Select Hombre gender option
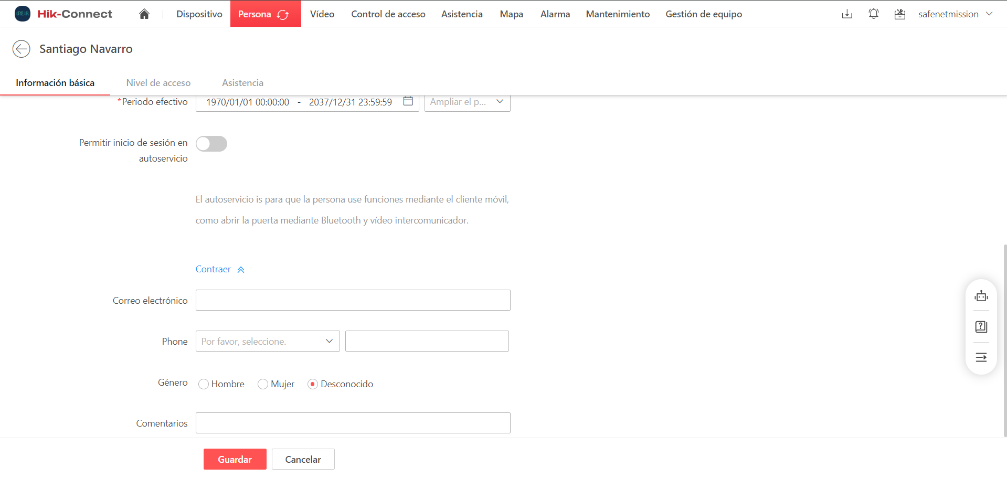Image resolution: width=1007 pixels, height=478 pixels. pyautogui.click(x=204, y=384)
